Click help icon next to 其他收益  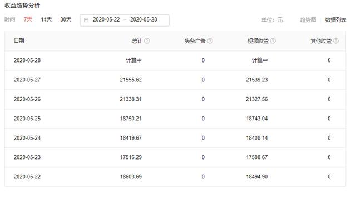(336, 41)
